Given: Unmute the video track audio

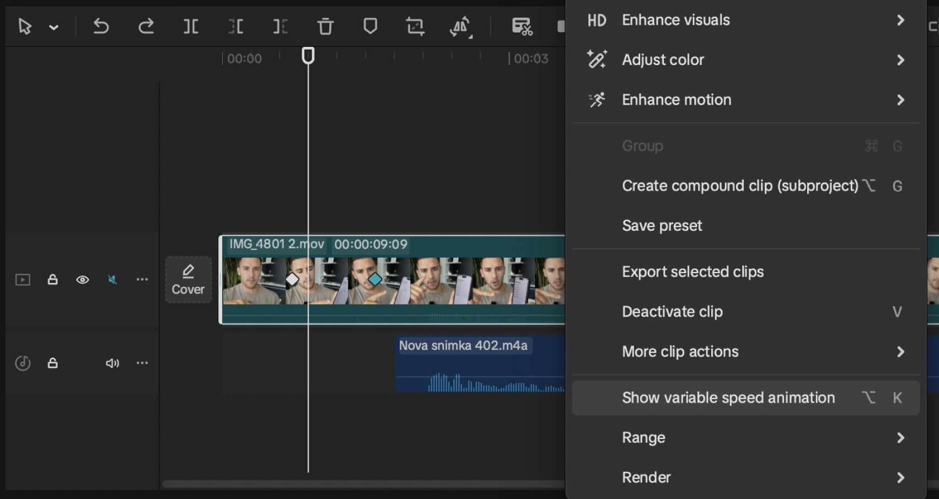Looking at the screenshot, I should pyautogui.click(x=112, y=280).
